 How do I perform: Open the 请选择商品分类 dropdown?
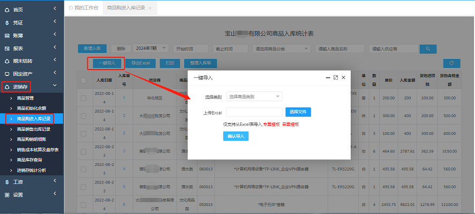click(282, 49)
